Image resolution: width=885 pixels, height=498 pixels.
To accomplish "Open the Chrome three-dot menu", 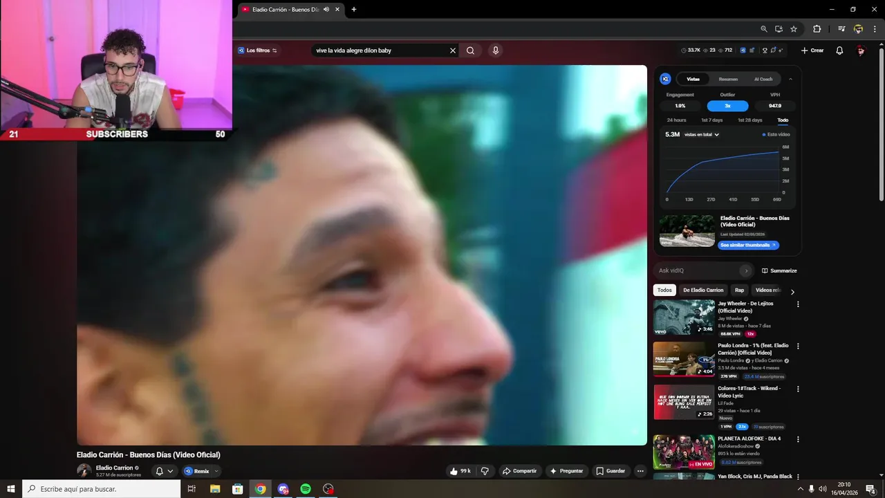I will coord(875,29).
